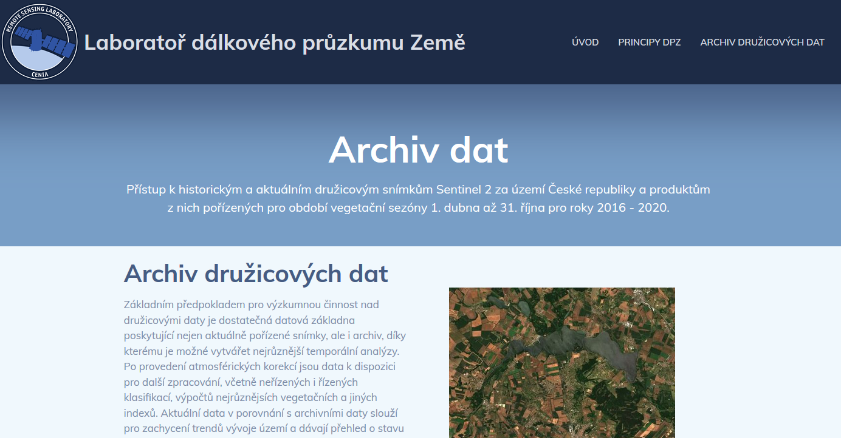The height and width of the screenshot is (438, 841).
Task: Click the line 'klasifikací, výpočtů nejrůznějsích vegetačních a jiných'
Action: [x=250, y=397]
